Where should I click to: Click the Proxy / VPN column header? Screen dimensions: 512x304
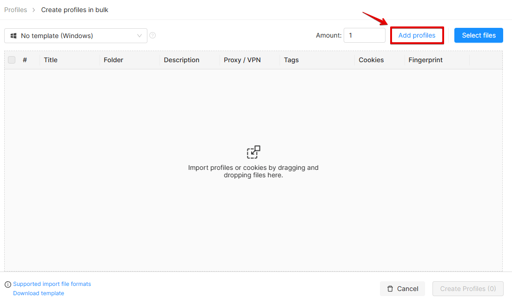242,60
